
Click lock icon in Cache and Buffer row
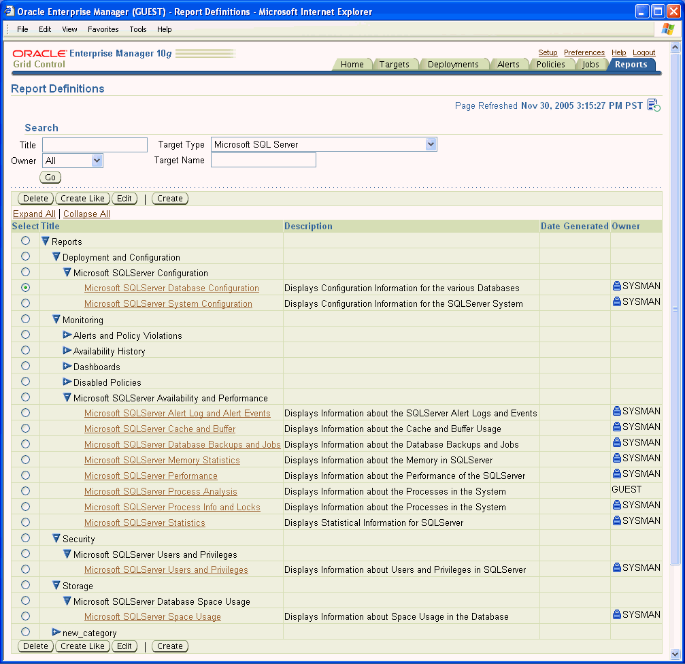click(x=617, y=427)
